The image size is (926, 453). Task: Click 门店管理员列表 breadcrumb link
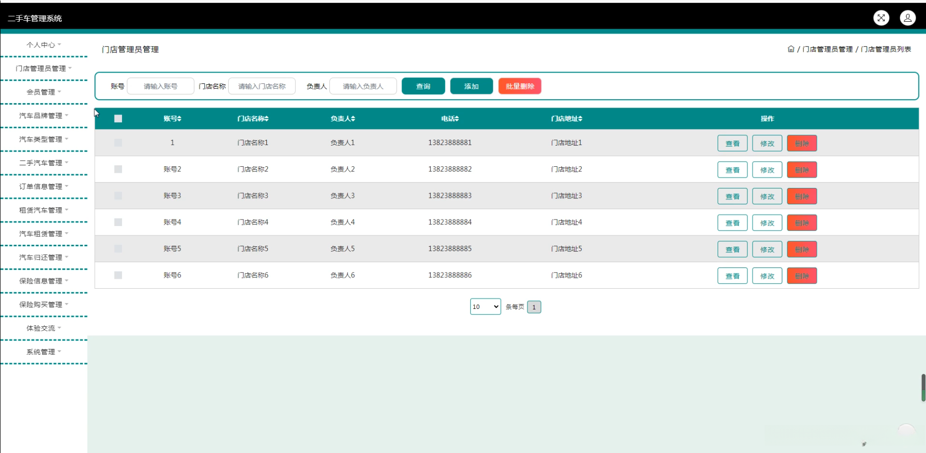point(886,49)
